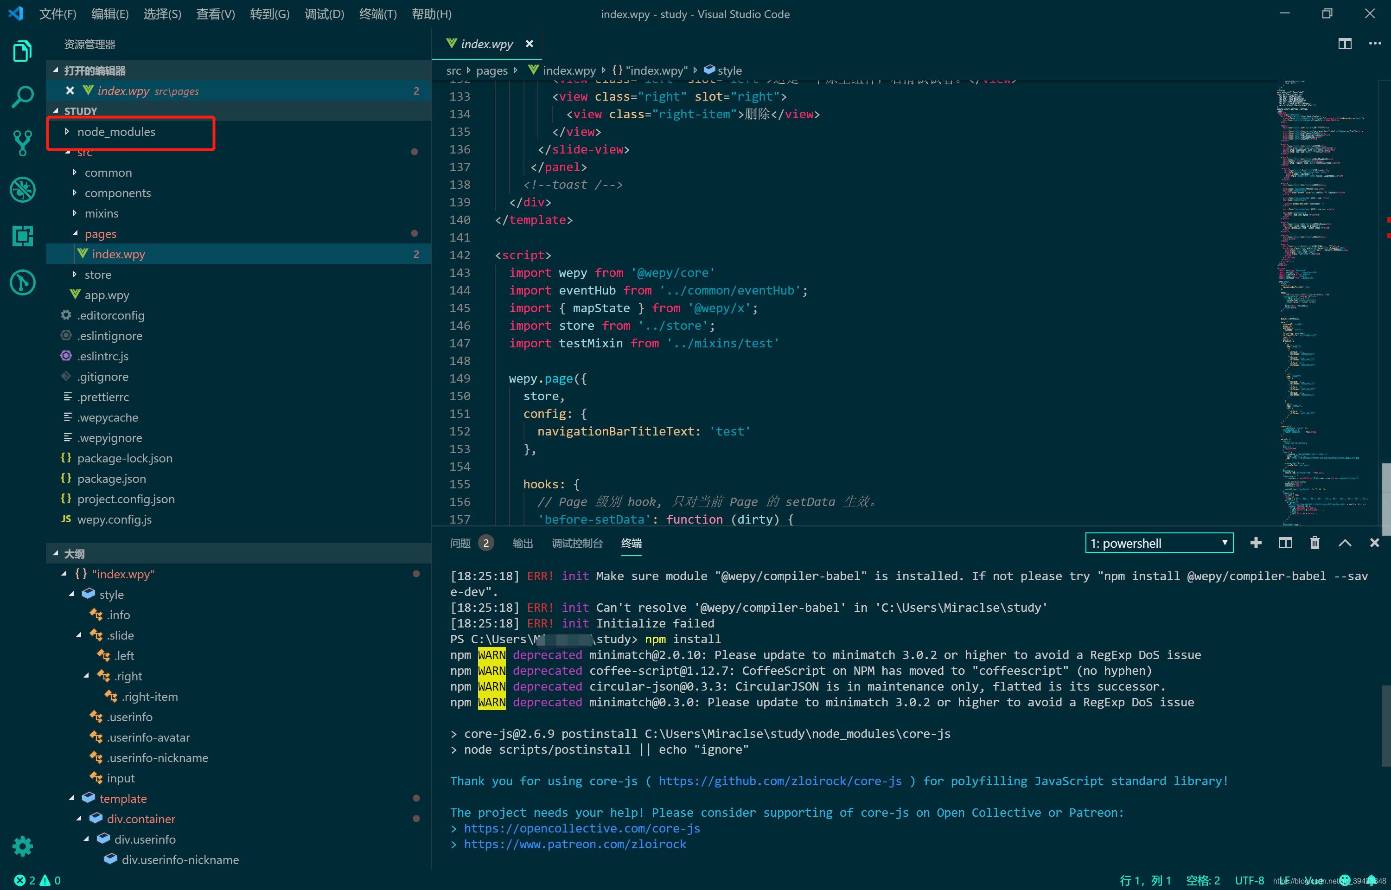Collapse the pages folder
The image size is (1391, 890).
[238, 234]
